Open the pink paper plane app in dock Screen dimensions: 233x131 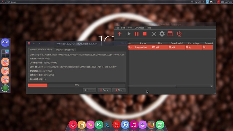90,125
